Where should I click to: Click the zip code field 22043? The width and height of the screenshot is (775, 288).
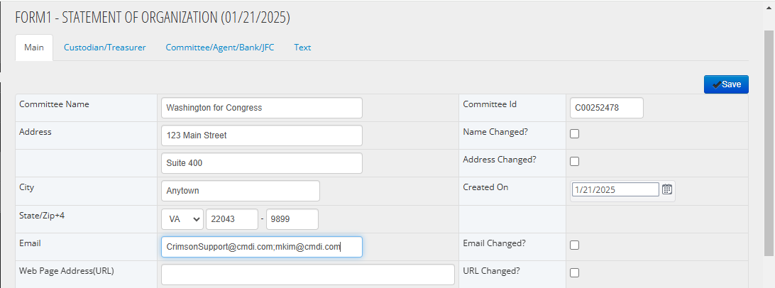tap(232, 219)
